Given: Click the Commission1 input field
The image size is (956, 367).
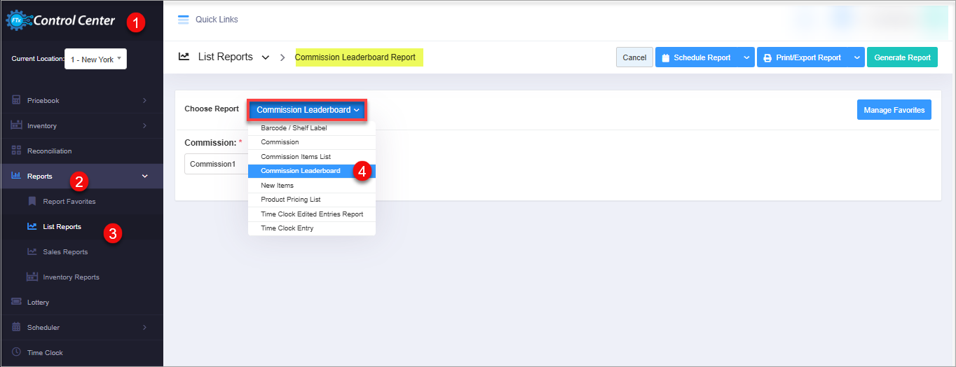Looking at the screenshot, I should 216,164.
